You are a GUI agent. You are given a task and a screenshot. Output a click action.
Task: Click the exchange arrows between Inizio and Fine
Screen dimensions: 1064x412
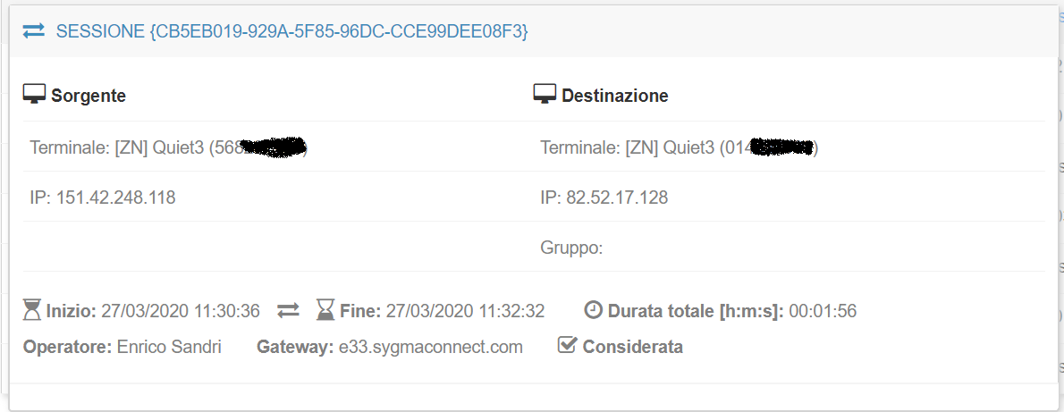(288, 311)
